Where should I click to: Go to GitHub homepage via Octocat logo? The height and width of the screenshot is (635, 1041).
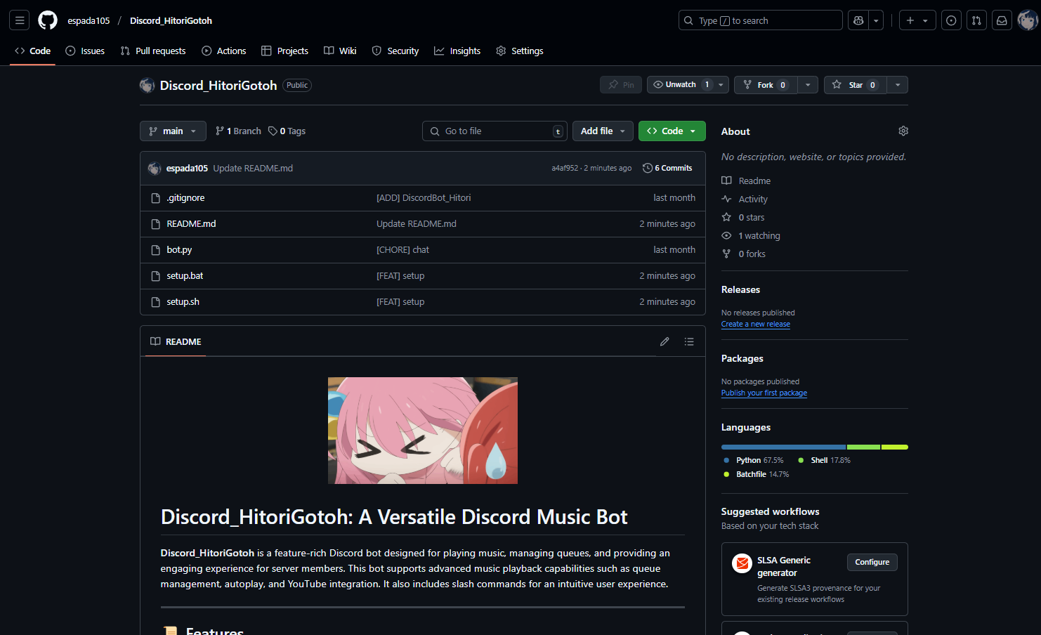pyautogui.click(x=48, y=20)
